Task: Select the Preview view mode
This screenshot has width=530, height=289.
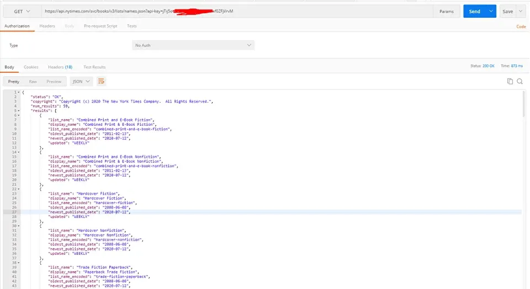Action: point(54,82)
